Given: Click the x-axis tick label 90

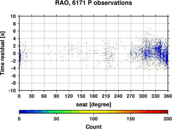Looking at the screenshot, I should 56,96.
